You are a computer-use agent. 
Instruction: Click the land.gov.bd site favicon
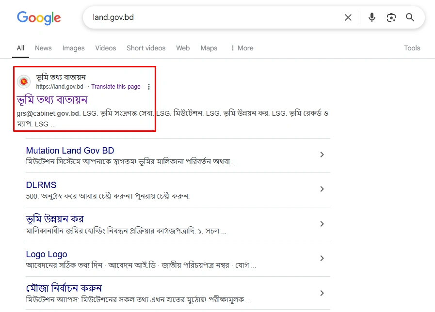coord(24,81)
